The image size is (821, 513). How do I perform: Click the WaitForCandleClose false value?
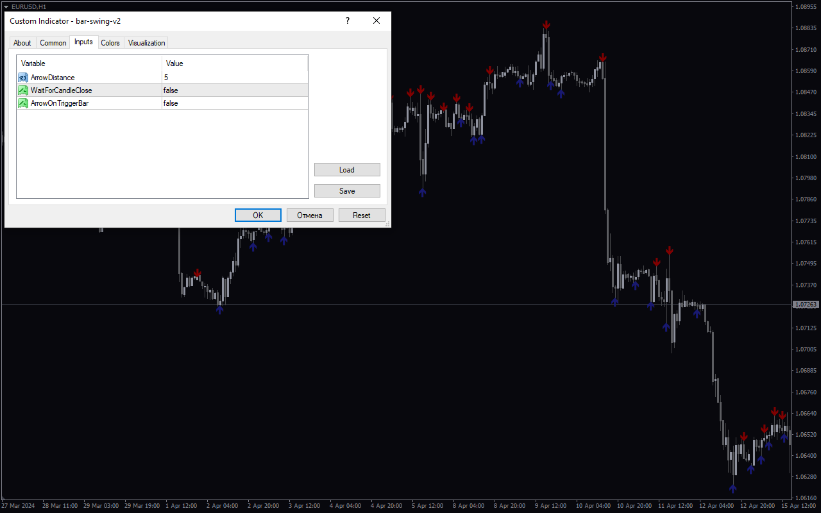coord(235,90)
